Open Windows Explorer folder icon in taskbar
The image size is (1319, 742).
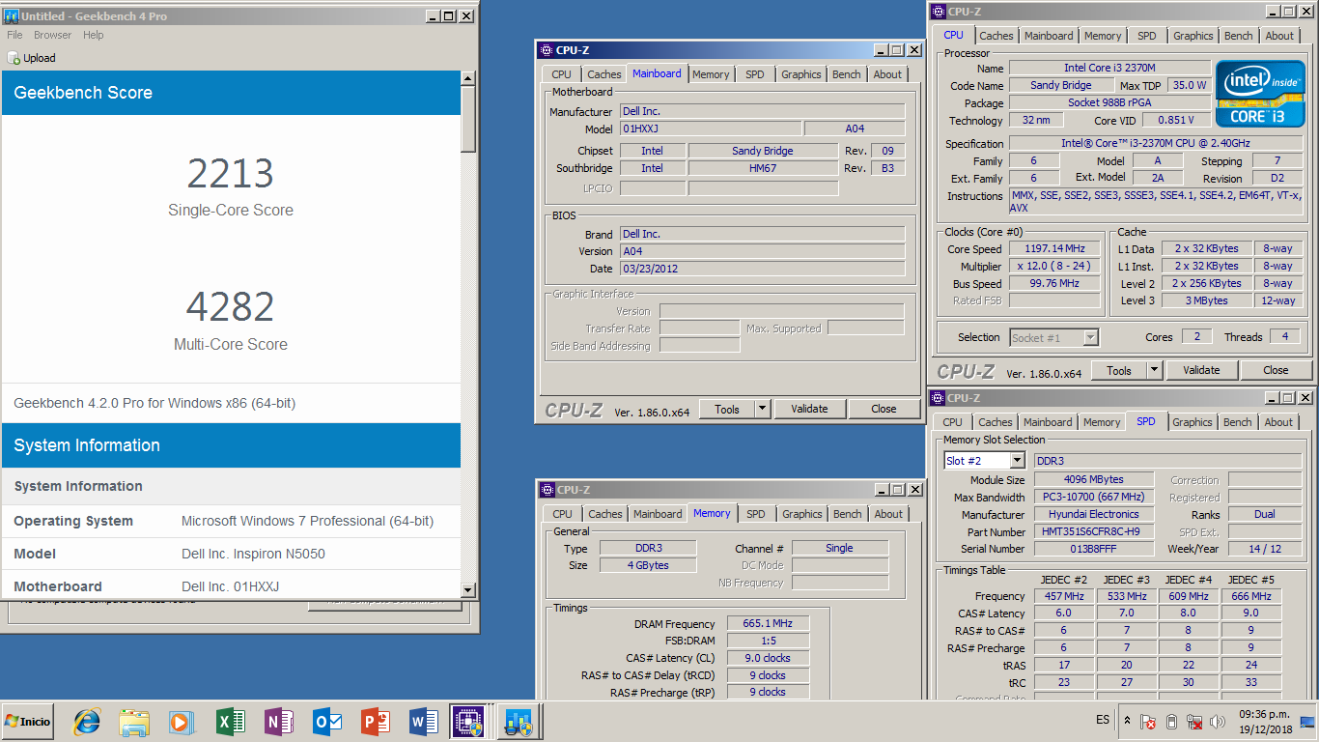point(134,722)
